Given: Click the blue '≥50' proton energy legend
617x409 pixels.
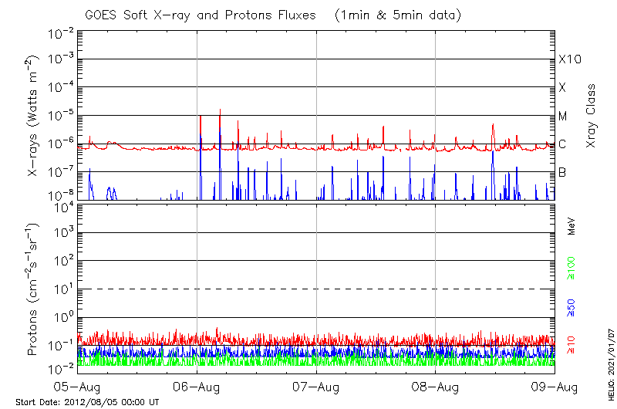Looking at the screenshot, I should click(571, 309).
